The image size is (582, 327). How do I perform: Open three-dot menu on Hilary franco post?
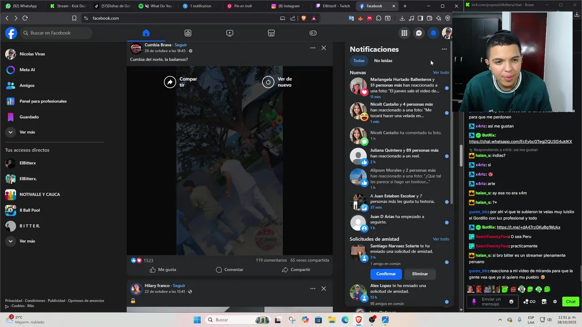[313, 288]
